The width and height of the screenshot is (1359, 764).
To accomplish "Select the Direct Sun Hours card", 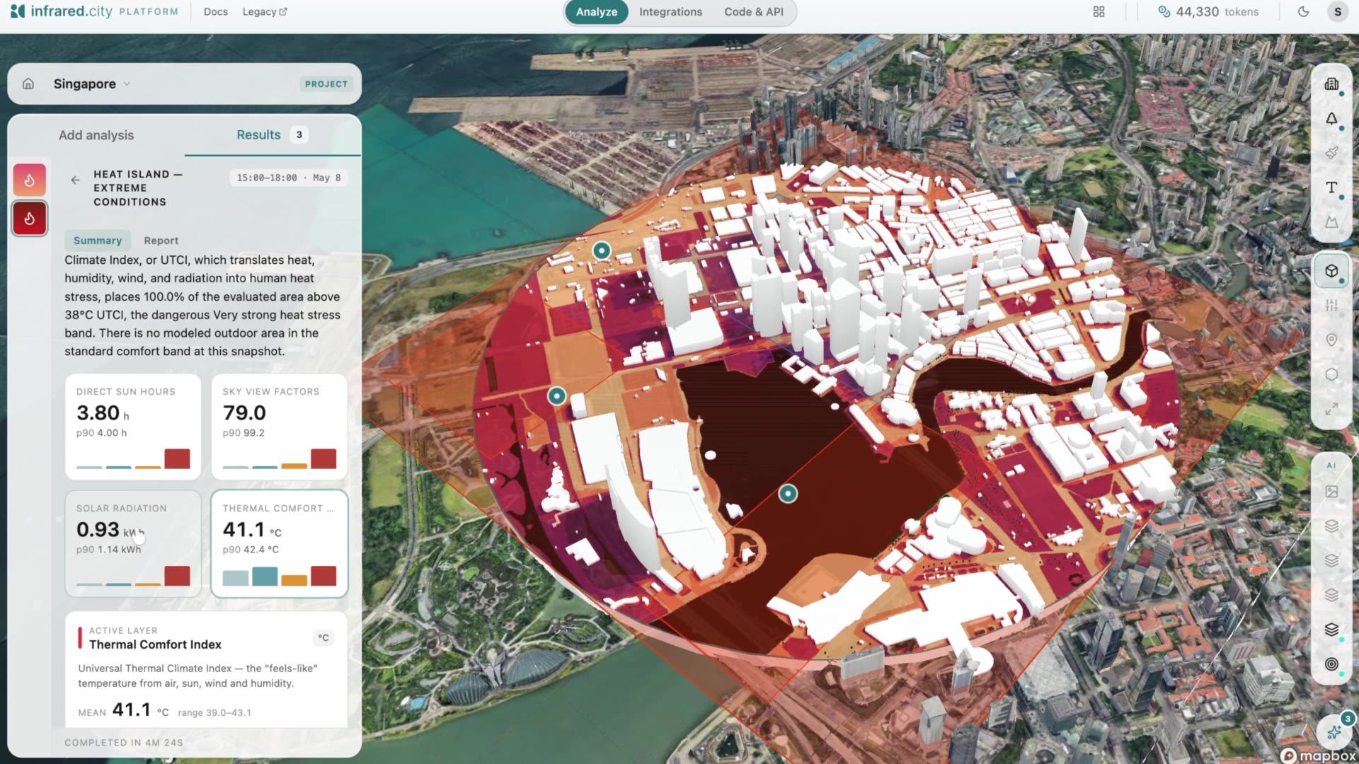I will [x=133, y=427].
